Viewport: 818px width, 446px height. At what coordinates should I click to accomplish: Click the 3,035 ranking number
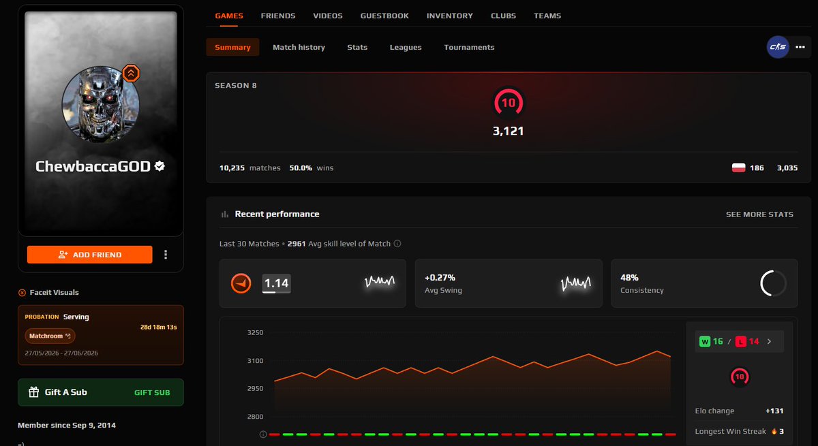(x=787, y=168)
